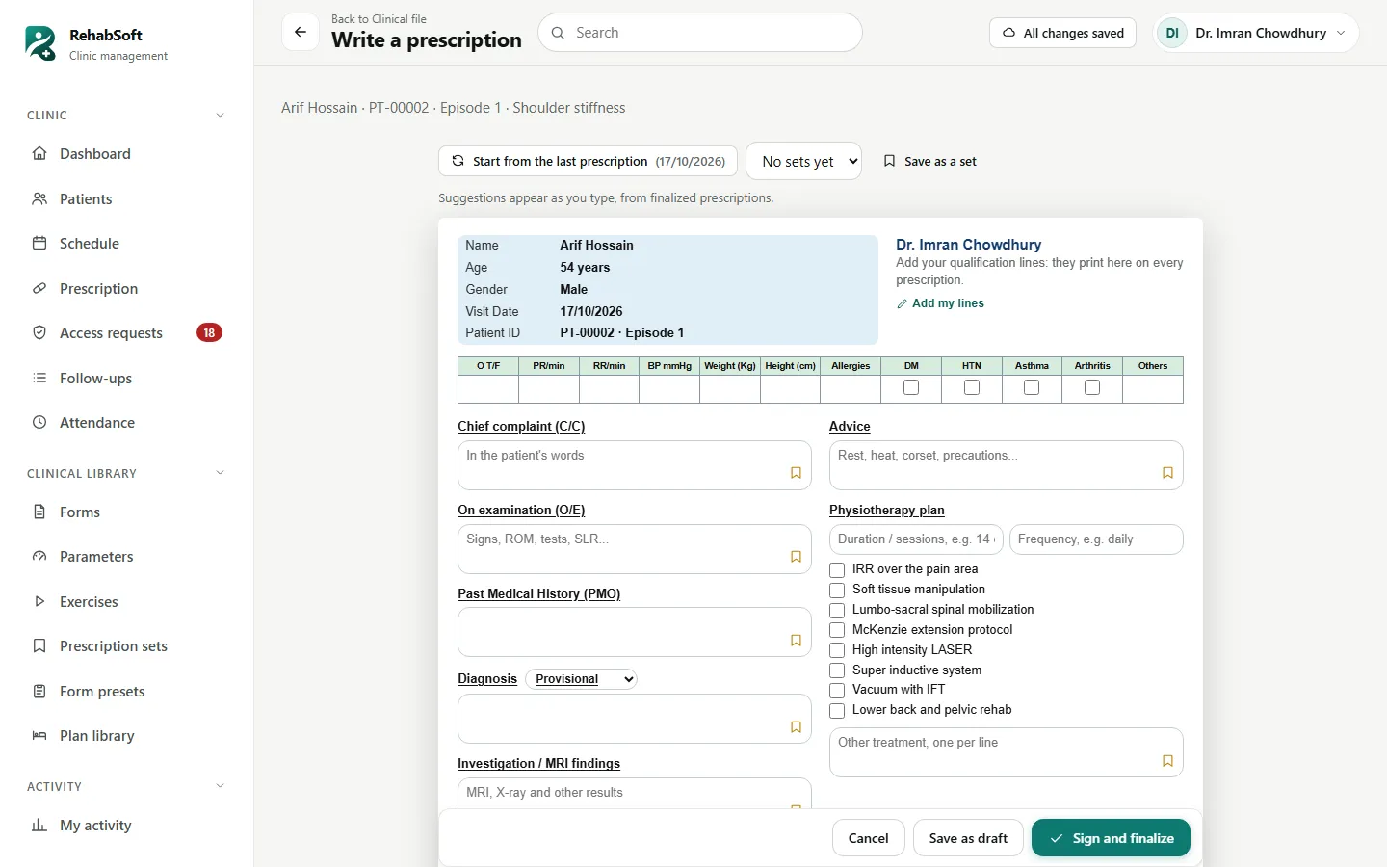
Task: Open Prescription sets in the sidebar
Action: pos(127,645)
